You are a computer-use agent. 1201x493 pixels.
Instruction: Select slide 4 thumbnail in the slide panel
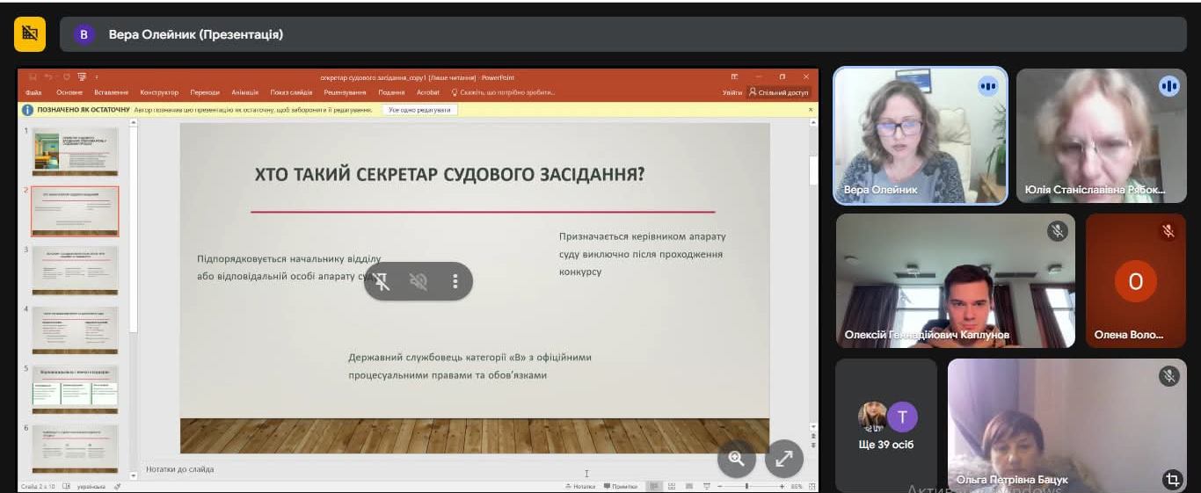[x=75, y=330]
